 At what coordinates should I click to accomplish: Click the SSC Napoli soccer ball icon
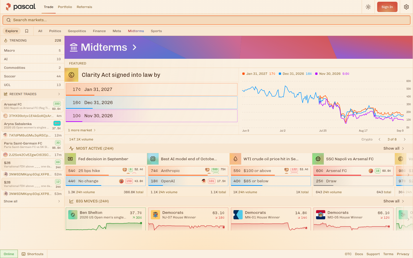[318, 159]
